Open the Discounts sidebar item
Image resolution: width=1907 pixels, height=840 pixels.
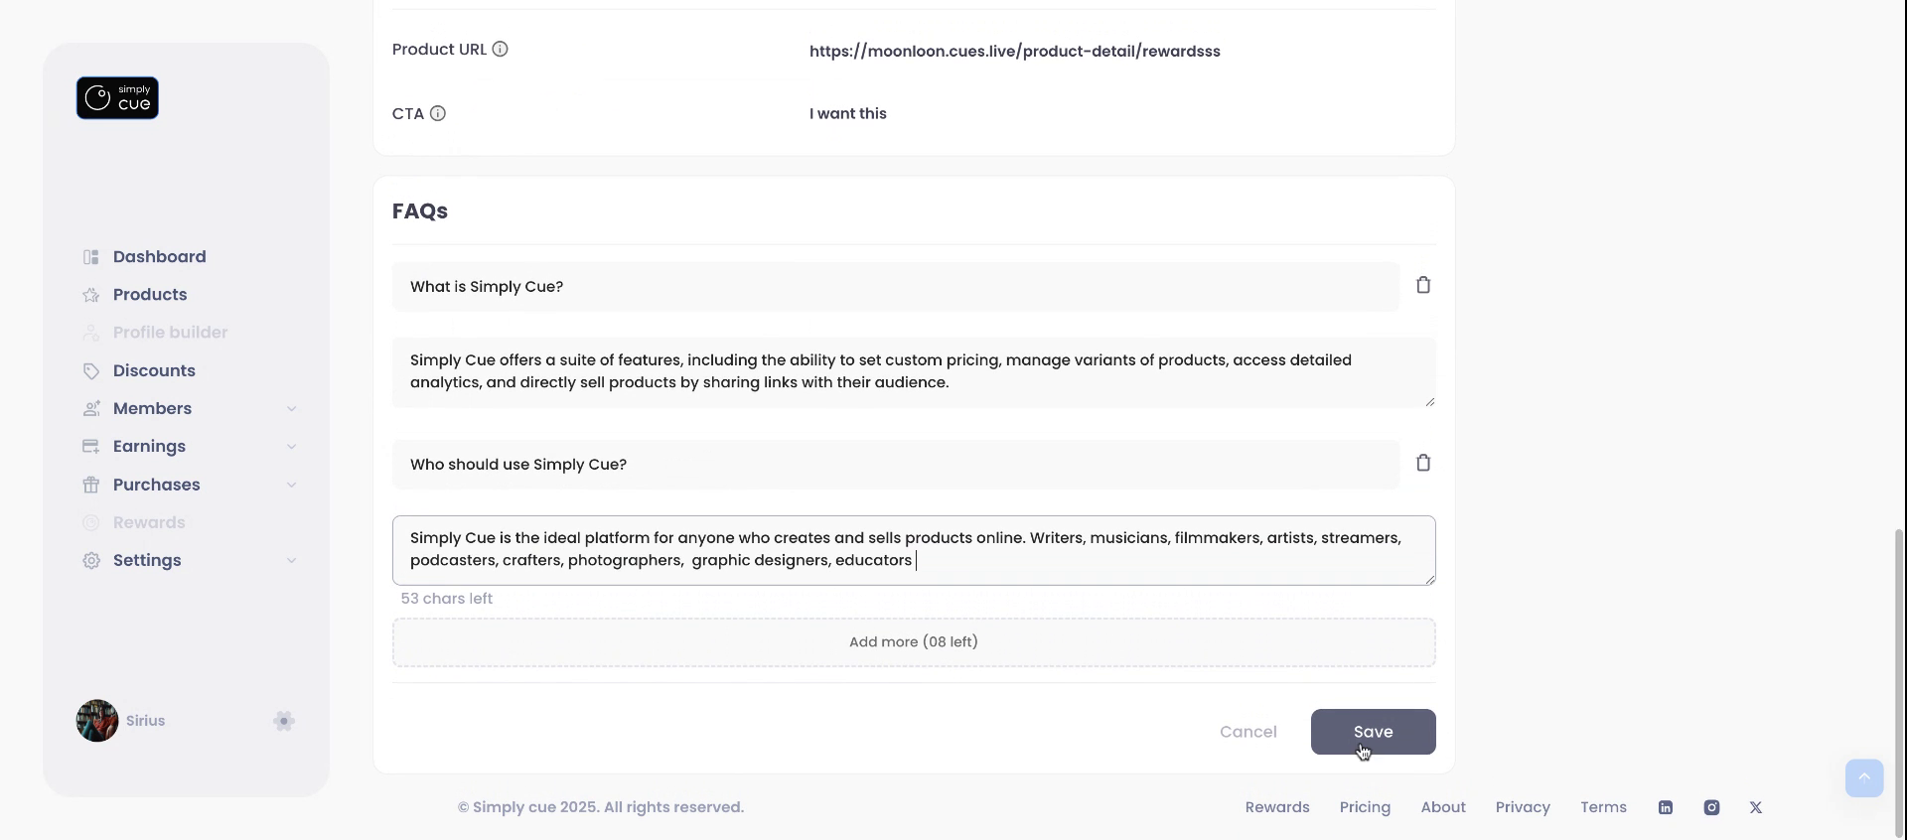154,371
